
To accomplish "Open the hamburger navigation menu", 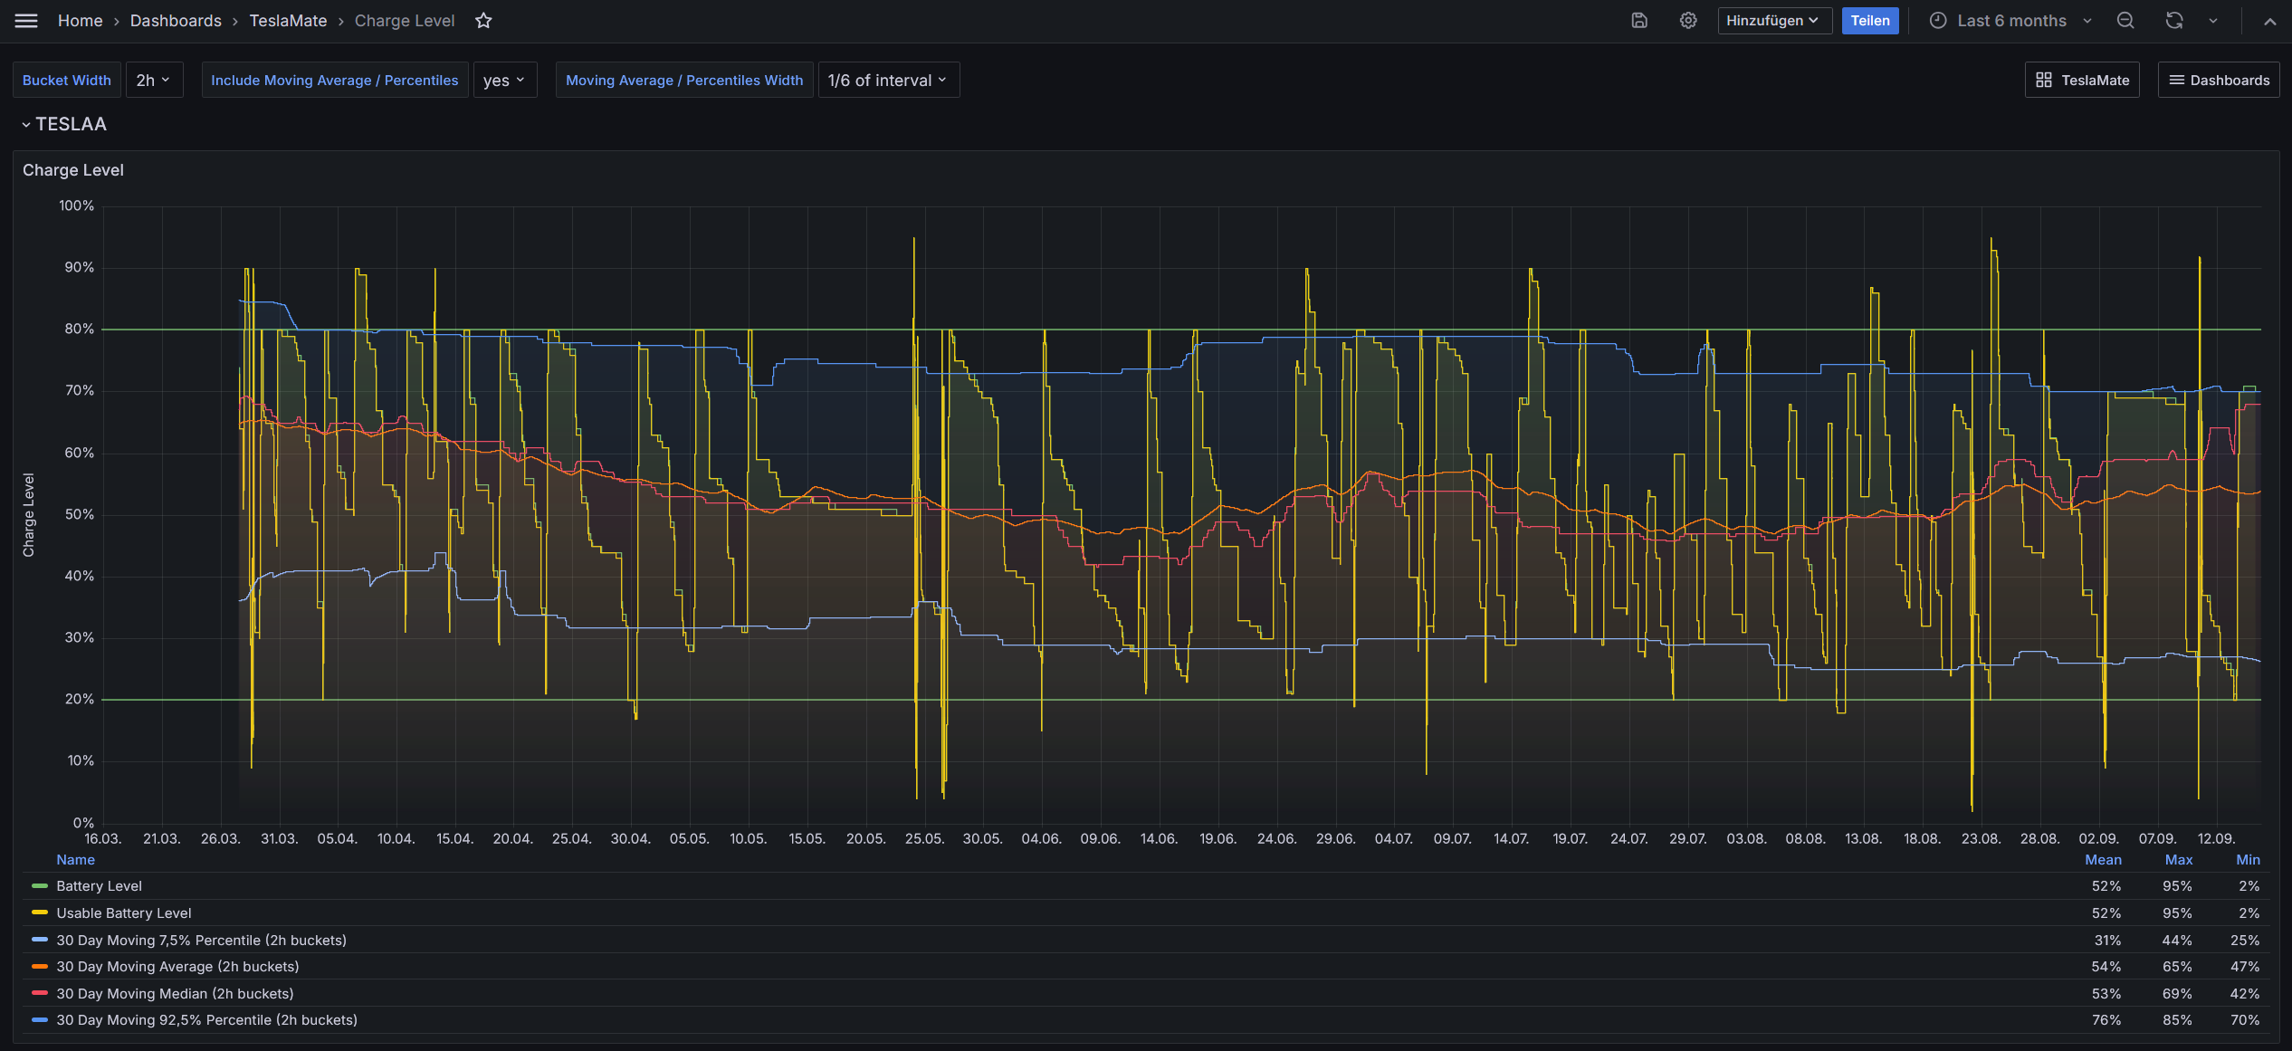I will pos(26,21).
